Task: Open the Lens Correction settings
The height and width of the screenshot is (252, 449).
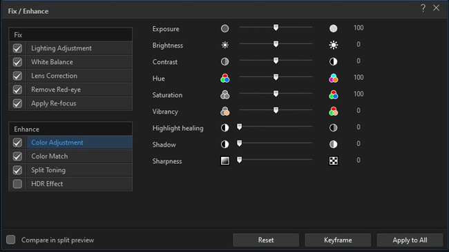Action: pos(79,76)
